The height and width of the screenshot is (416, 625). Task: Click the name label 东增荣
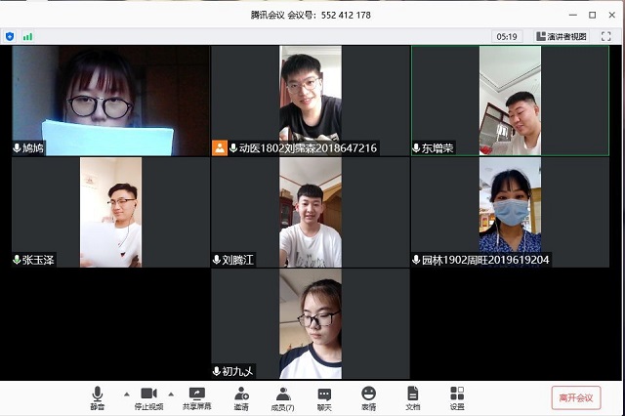437,148
